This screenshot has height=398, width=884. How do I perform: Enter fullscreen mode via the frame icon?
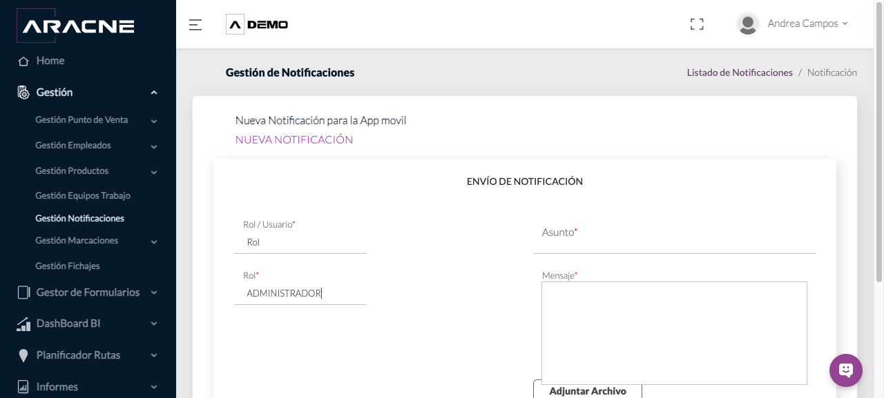697,24
